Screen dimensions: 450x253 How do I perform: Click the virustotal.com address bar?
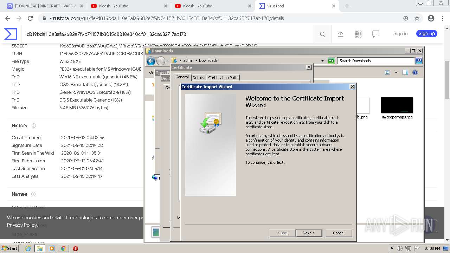pyautogui.click(x=225, y=18)
